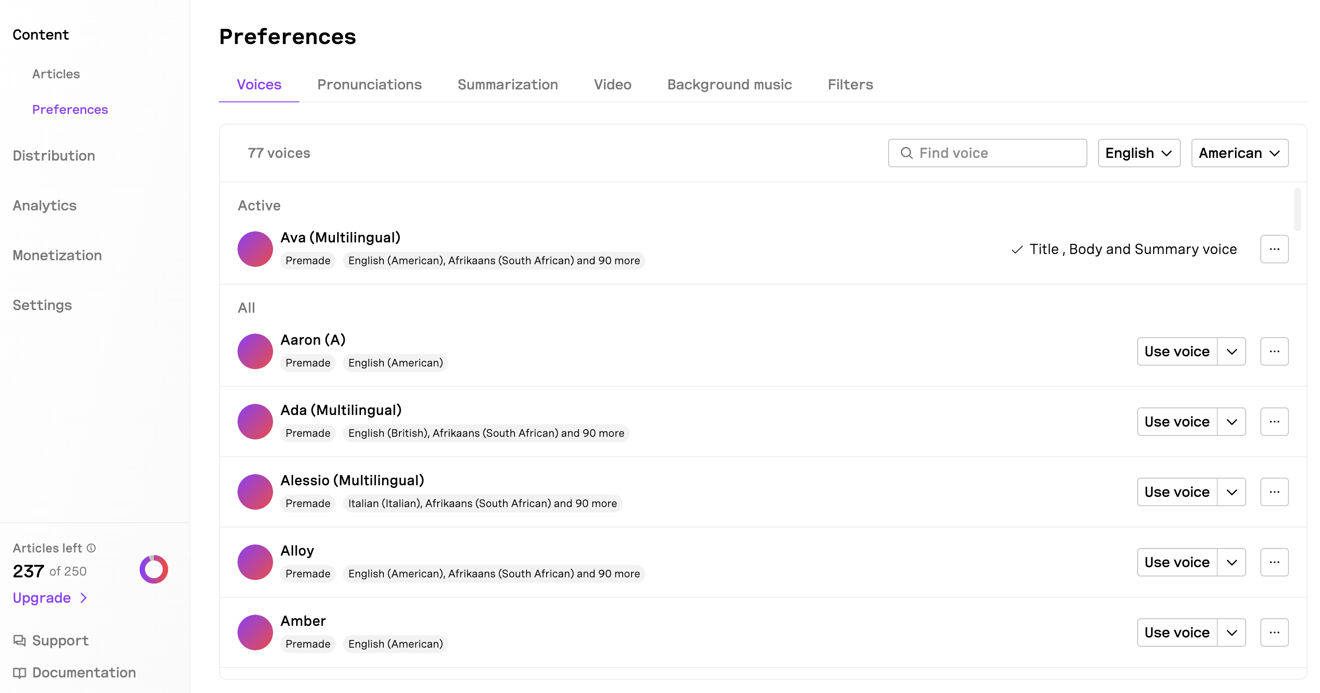Click the Articles left info icon
The image size is (1320, 693).
pos(91,548)
